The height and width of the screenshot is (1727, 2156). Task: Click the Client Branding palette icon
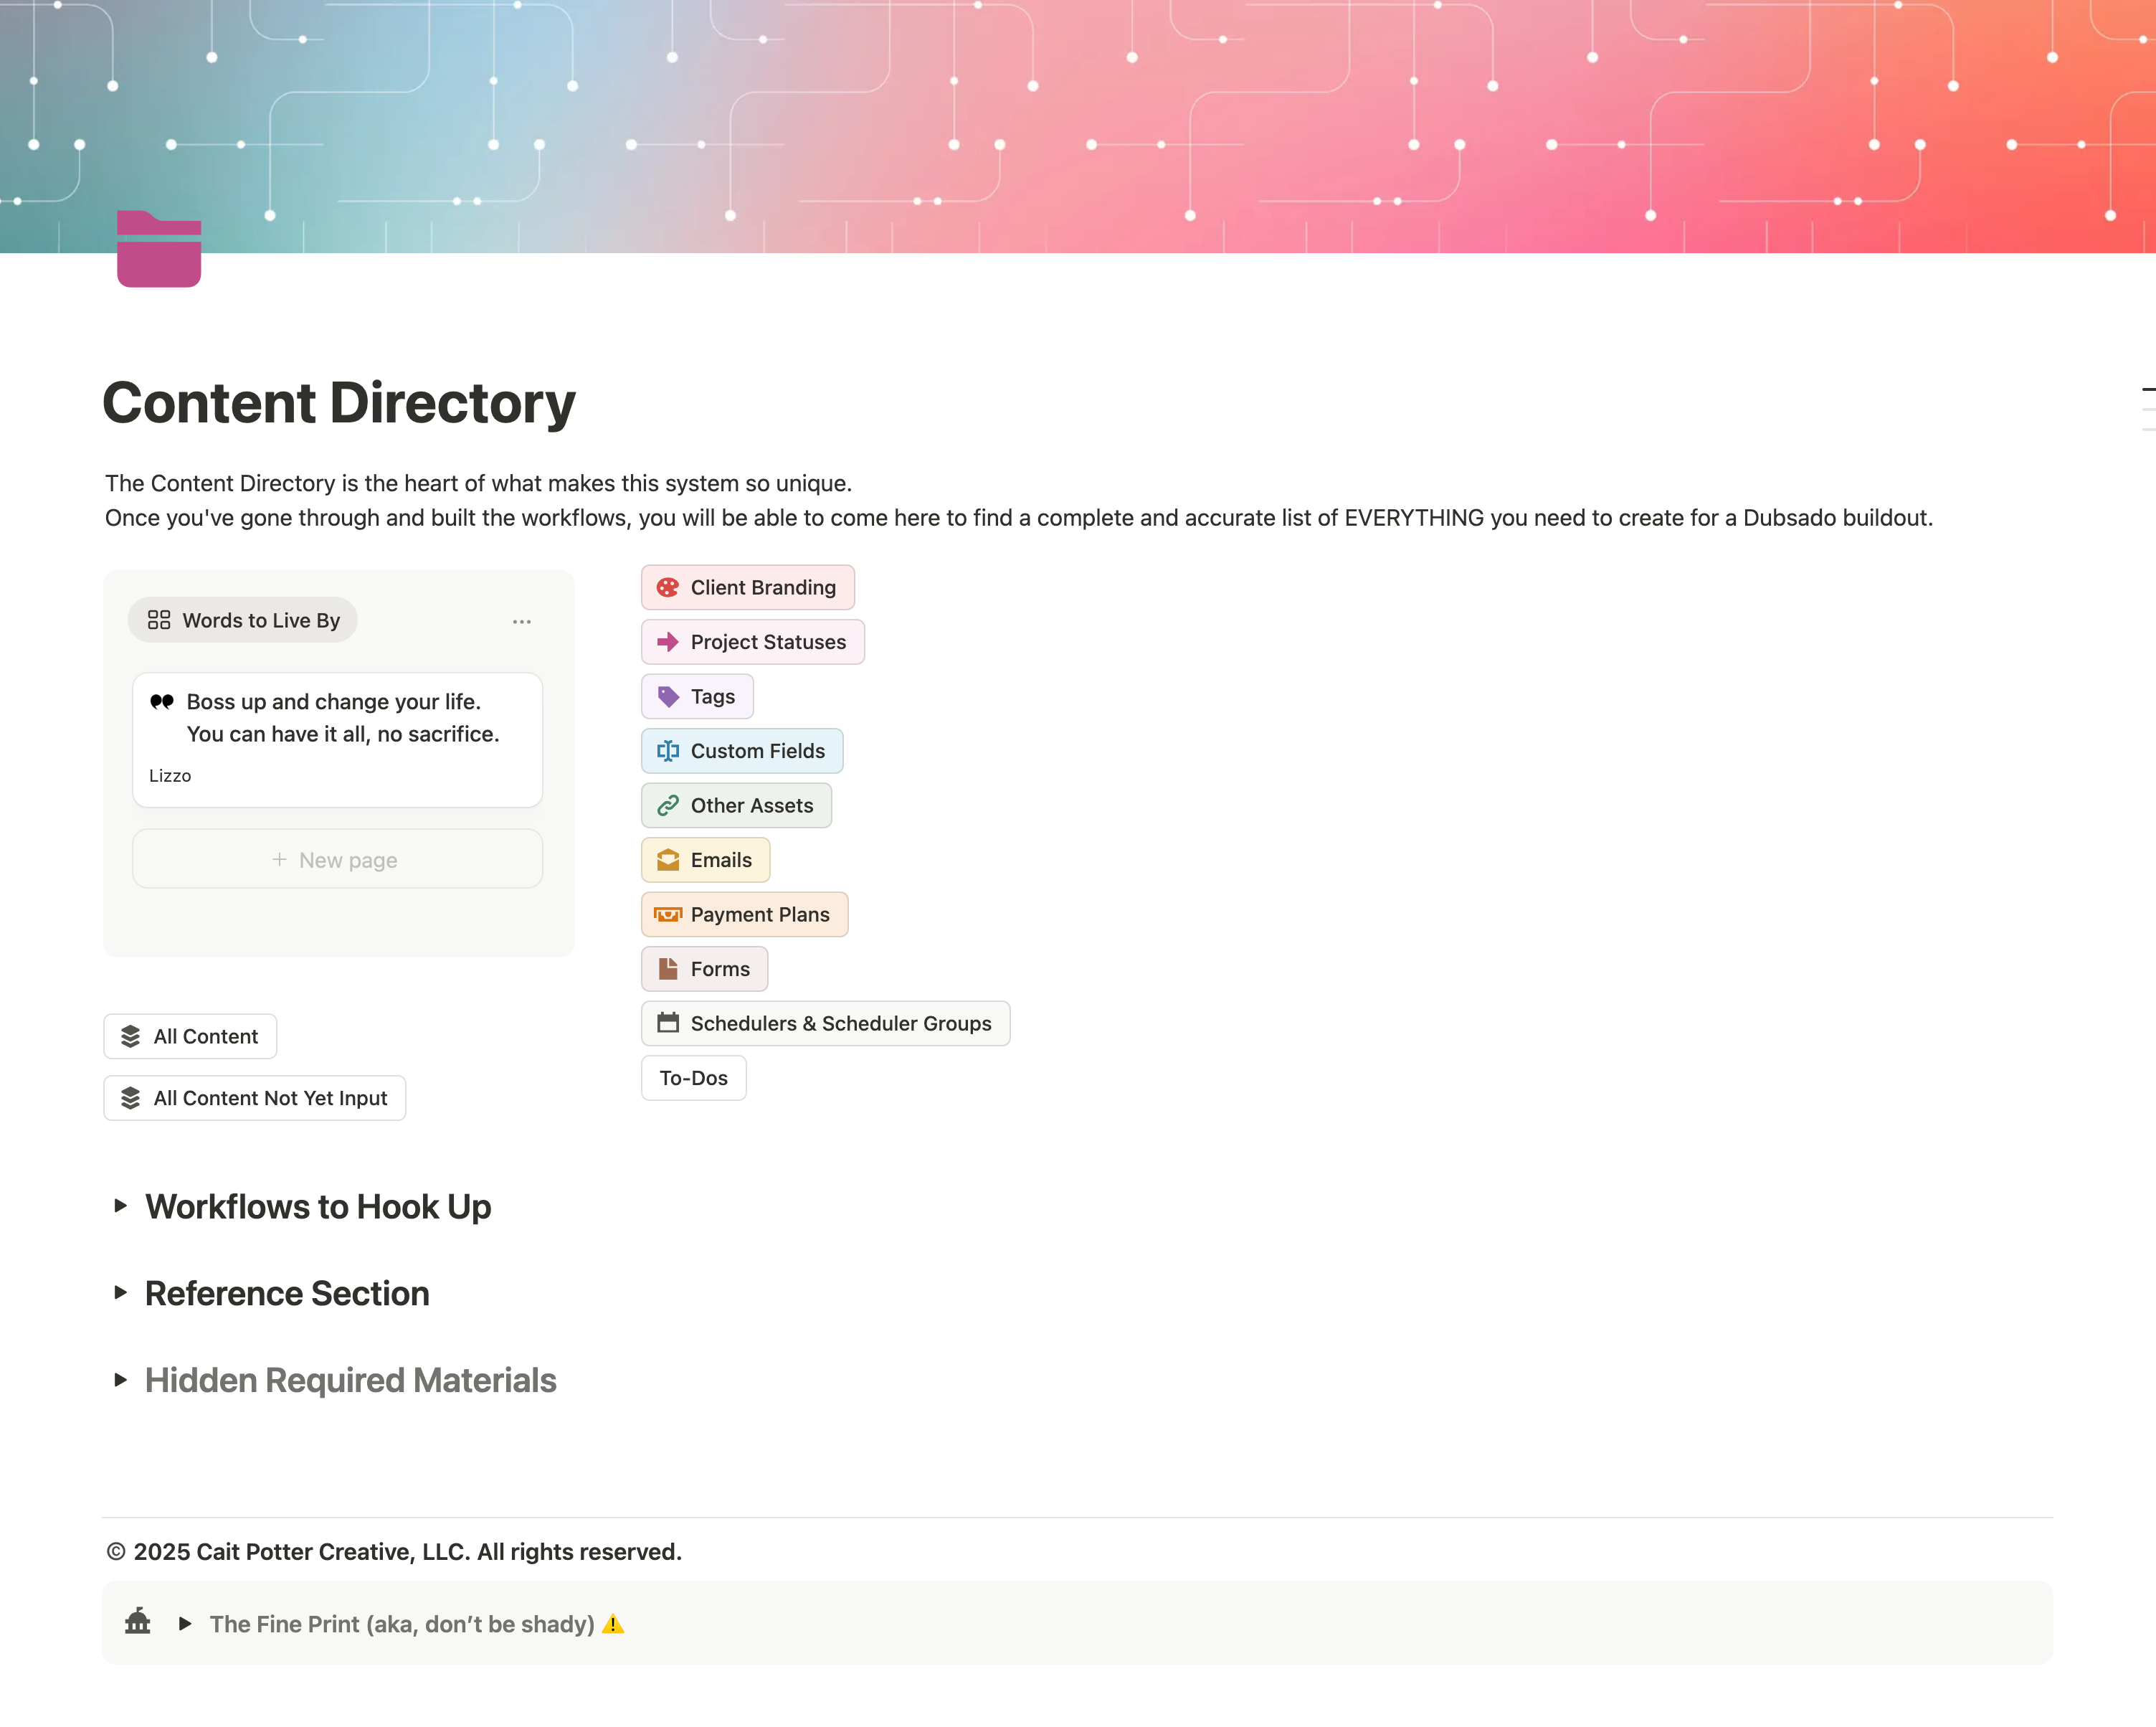[x=668, y=588]
